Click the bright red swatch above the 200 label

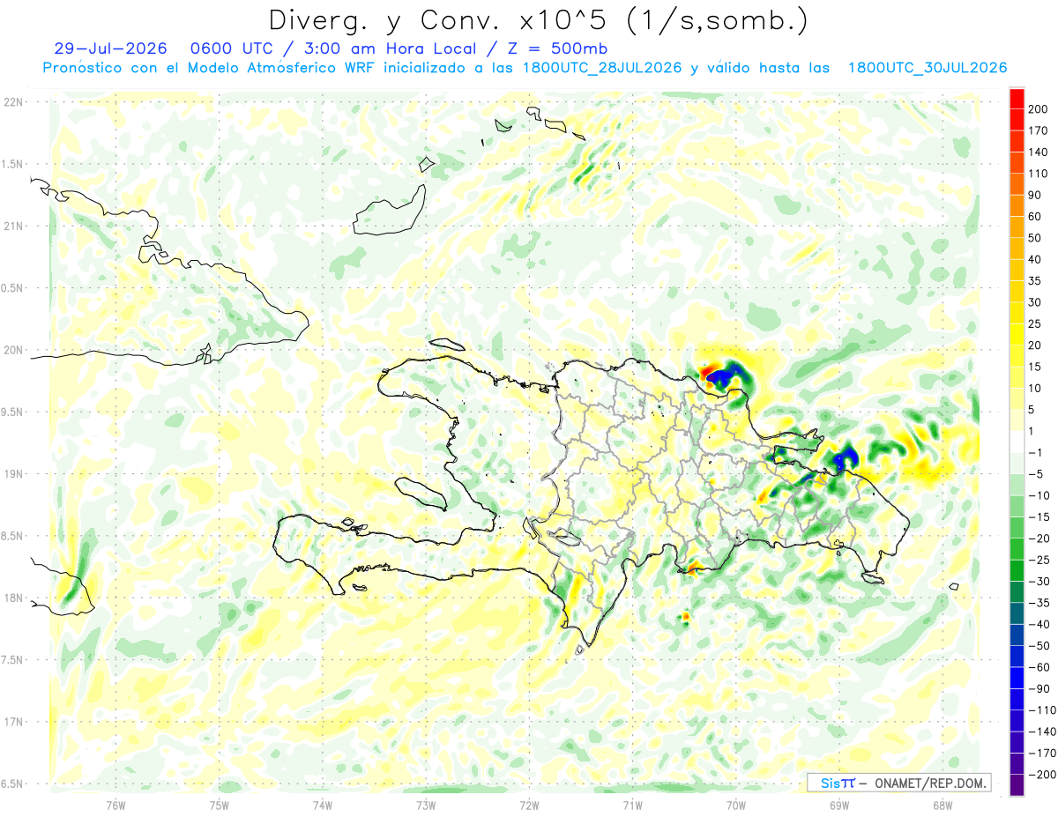click(x=1017, y=98)
